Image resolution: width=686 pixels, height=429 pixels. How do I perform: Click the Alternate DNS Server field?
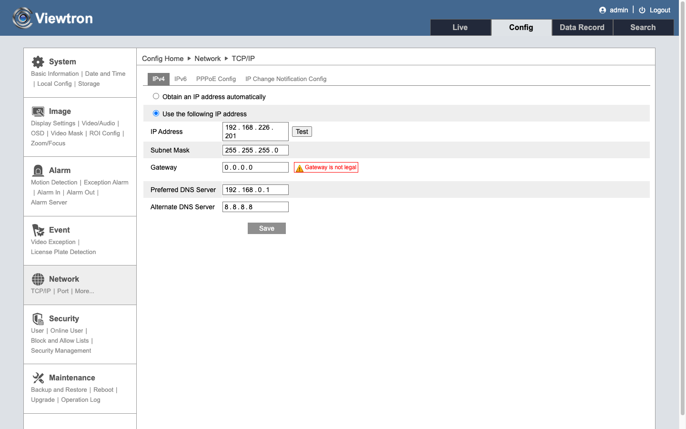pos(255,207)
